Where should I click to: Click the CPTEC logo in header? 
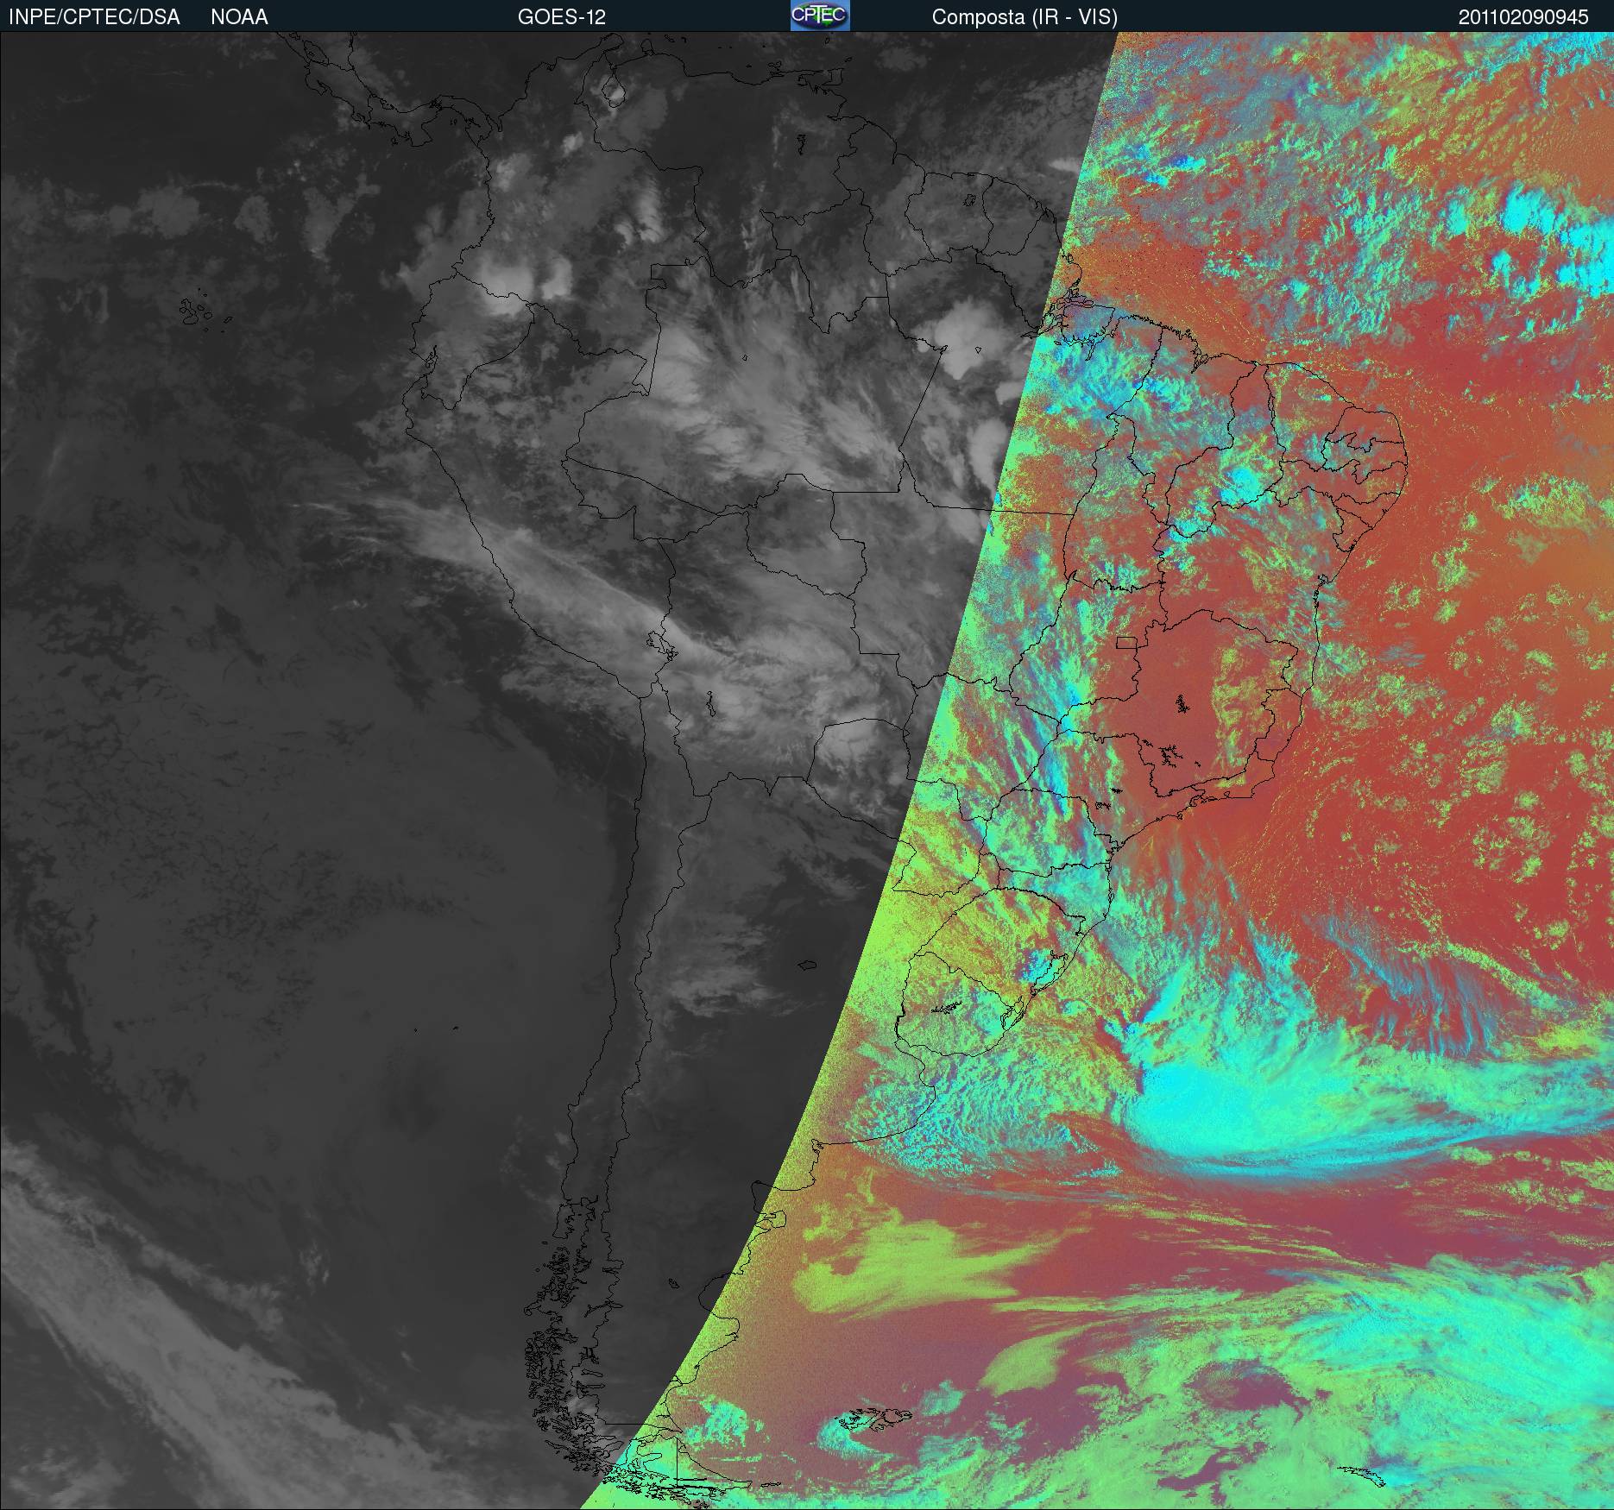tap(820, 16)
